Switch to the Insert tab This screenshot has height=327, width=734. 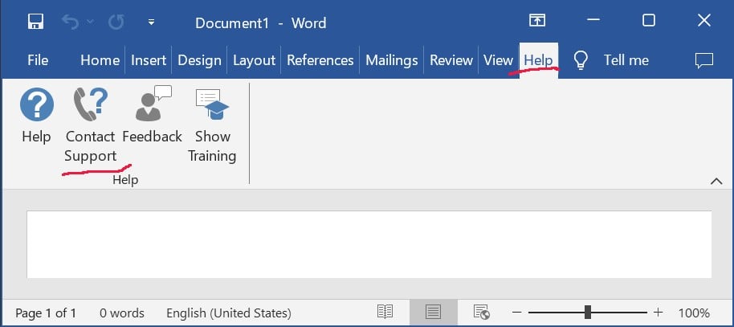coord(149,60)
